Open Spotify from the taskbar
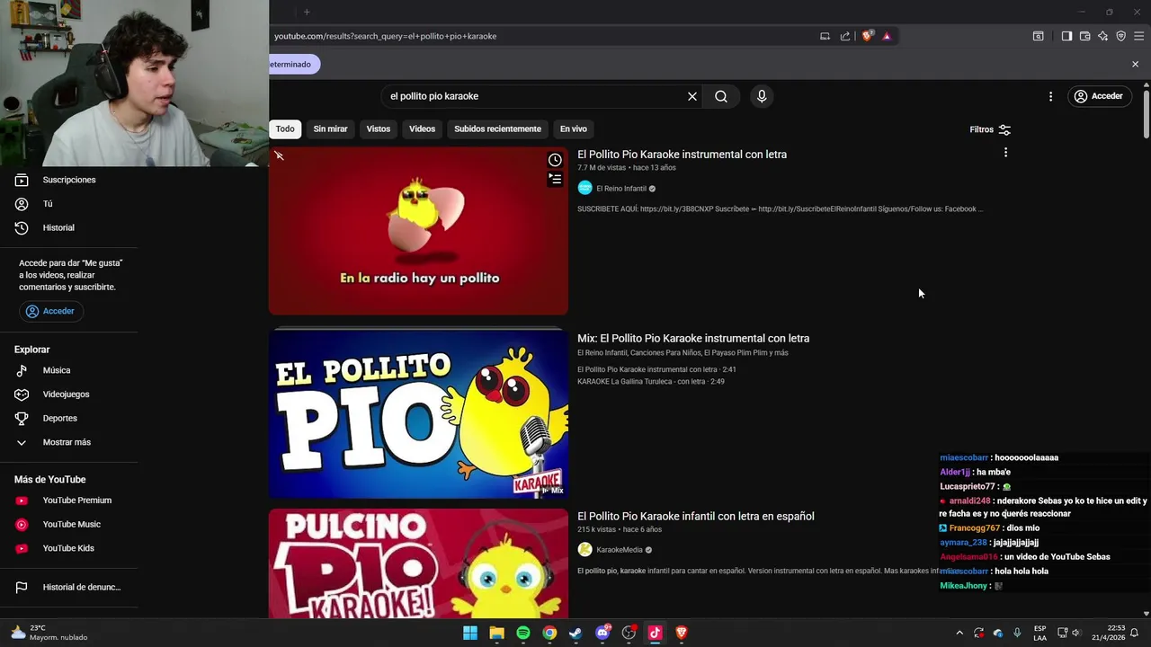This screenshot has width=1151, height=647. 523,633
